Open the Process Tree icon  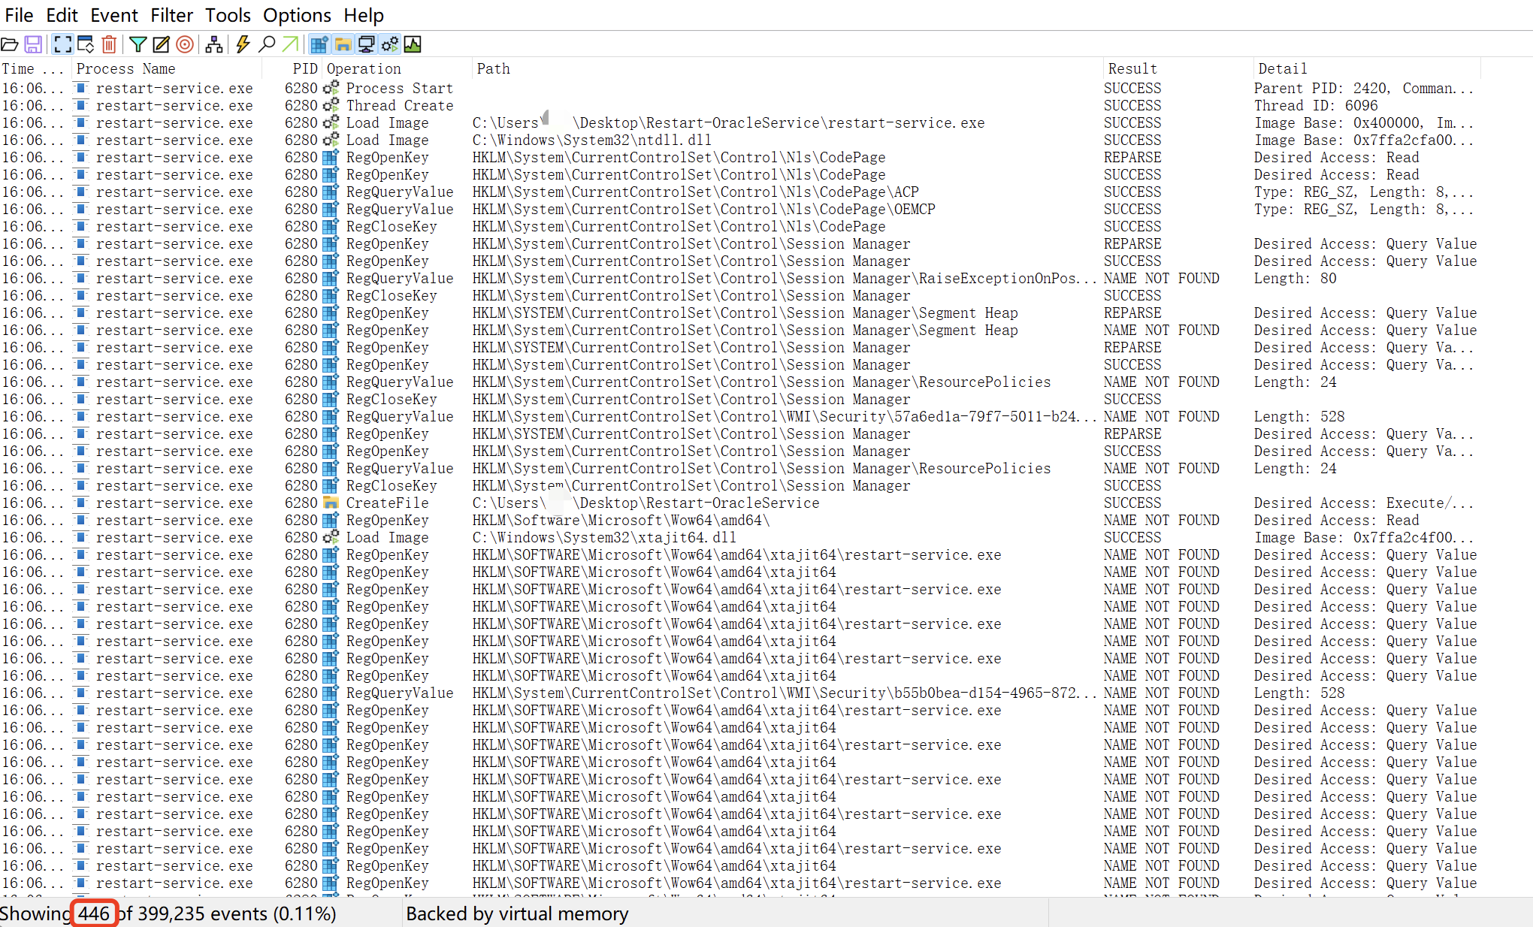coord(214,45)
